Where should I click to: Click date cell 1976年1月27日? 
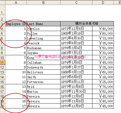76,67
